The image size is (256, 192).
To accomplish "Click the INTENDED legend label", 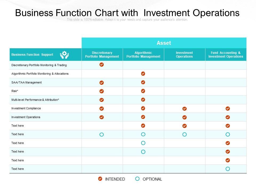I will (x=115, y=179).
